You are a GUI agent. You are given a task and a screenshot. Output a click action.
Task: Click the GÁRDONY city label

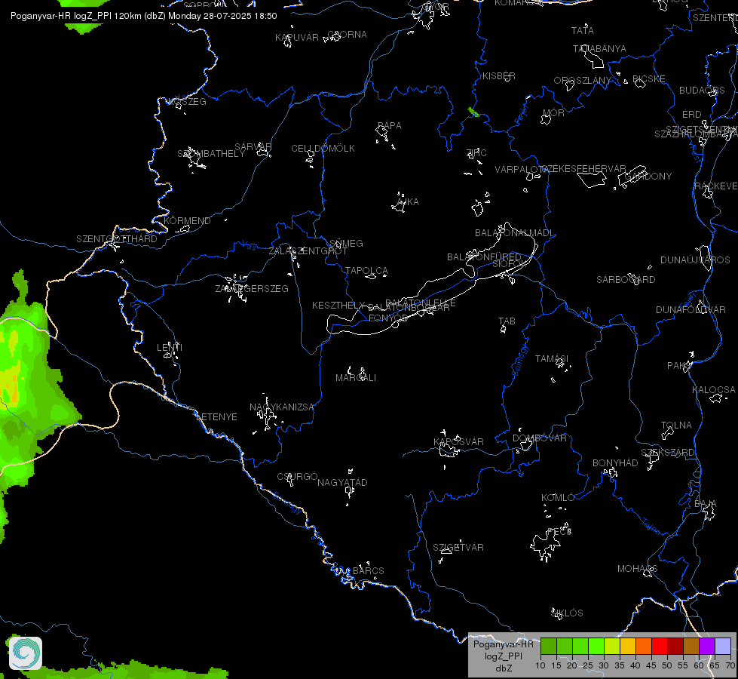tap(648, 176)
